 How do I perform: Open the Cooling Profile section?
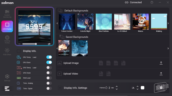tap(7, 39)
